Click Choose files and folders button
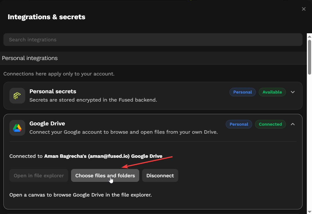The width and height of the screenshot is (312, 214). (105, 176)
